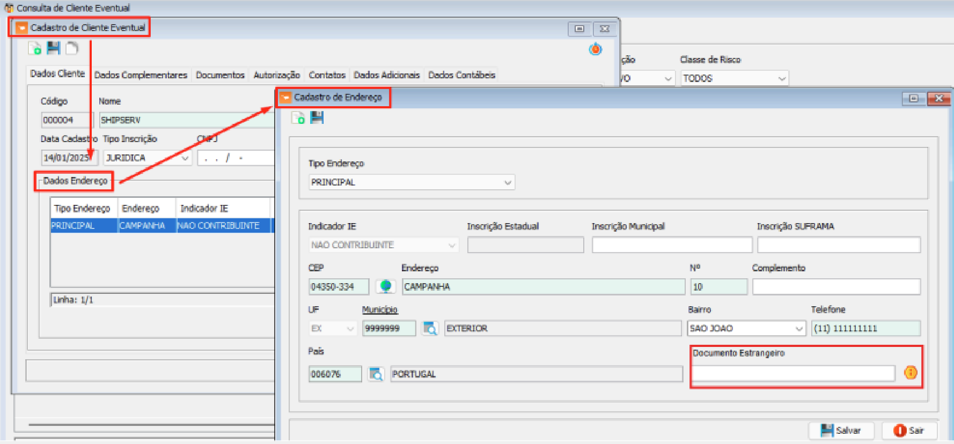Open the Documentos tab
954x444 pixels.
click(x=220, y=75)
